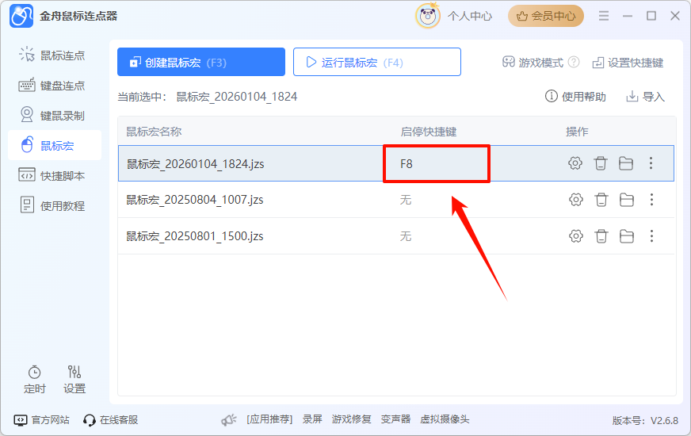The image size is (691, 436).
Task: Click the 金舟鼠标连点器 app logo
Action: [x=21, y=16]
